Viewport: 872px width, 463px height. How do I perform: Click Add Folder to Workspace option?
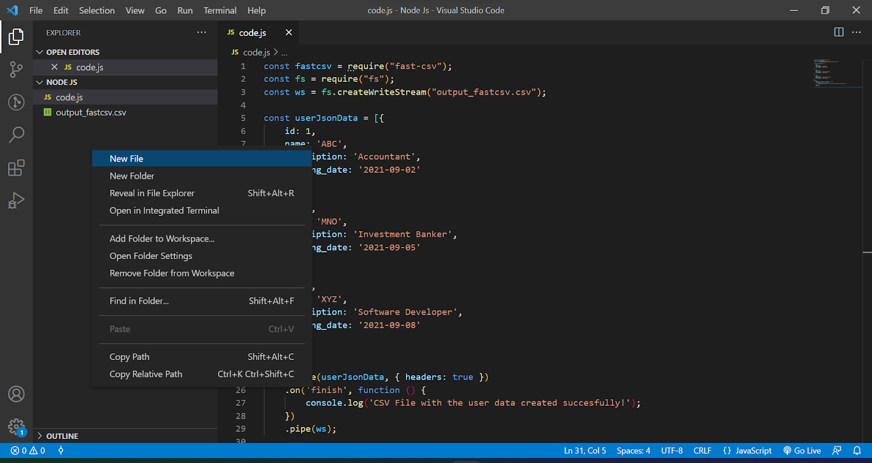click(x=202, y=238)
